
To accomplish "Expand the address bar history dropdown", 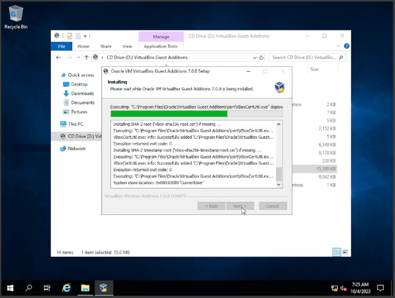I will coord(255,57).
